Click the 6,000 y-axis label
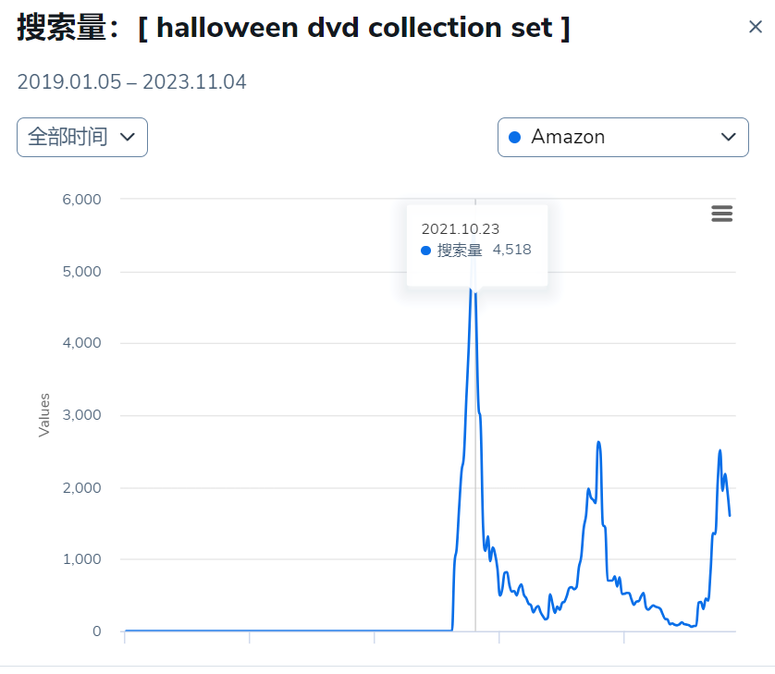This screenshot has width=775, height=674. coord(81,199)
